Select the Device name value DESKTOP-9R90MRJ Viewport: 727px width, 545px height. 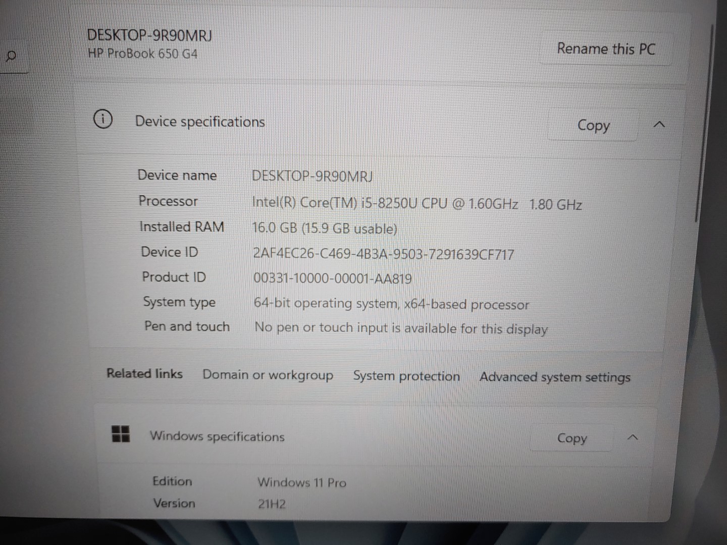[313, 176]
